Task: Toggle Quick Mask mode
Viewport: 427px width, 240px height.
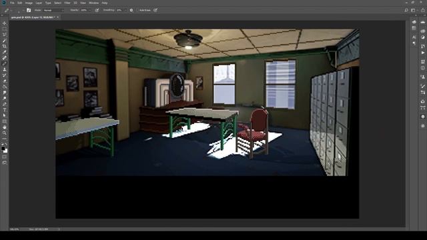Action: pyautogui.click(x=5, y=157)
